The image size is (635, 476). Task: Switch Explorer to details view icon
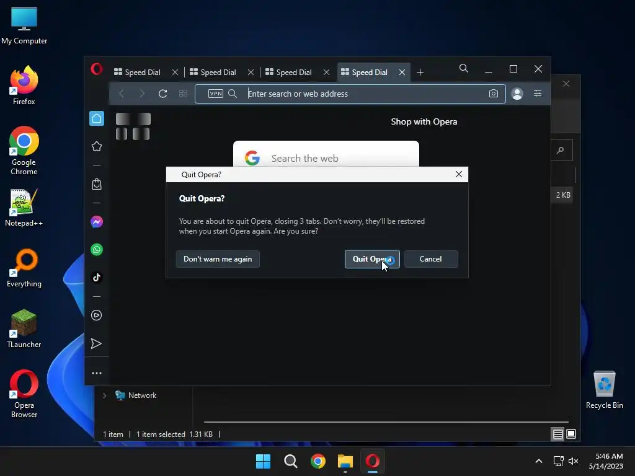[x=558, y=434]
